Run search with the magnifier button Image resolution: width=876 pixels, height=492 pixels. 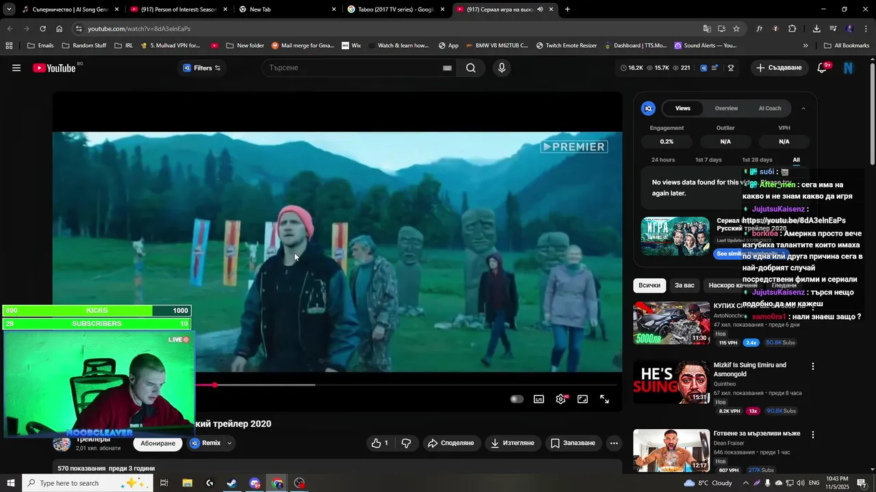pos(471,68)
